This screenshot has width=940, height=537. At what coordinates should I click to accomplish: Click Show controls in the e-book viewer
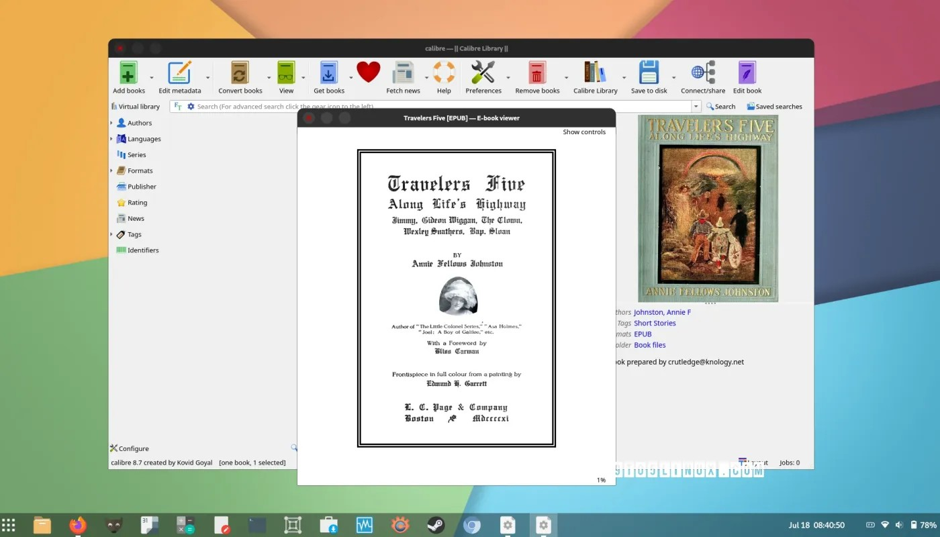coord(583,132)
